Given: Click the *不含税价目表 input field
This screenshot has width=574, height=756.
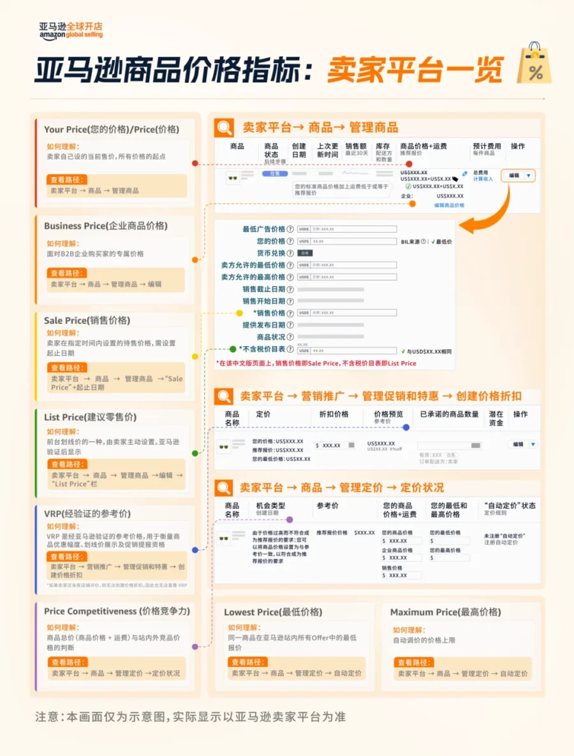Looking at the screenshot, I should [x=348, y=351].
